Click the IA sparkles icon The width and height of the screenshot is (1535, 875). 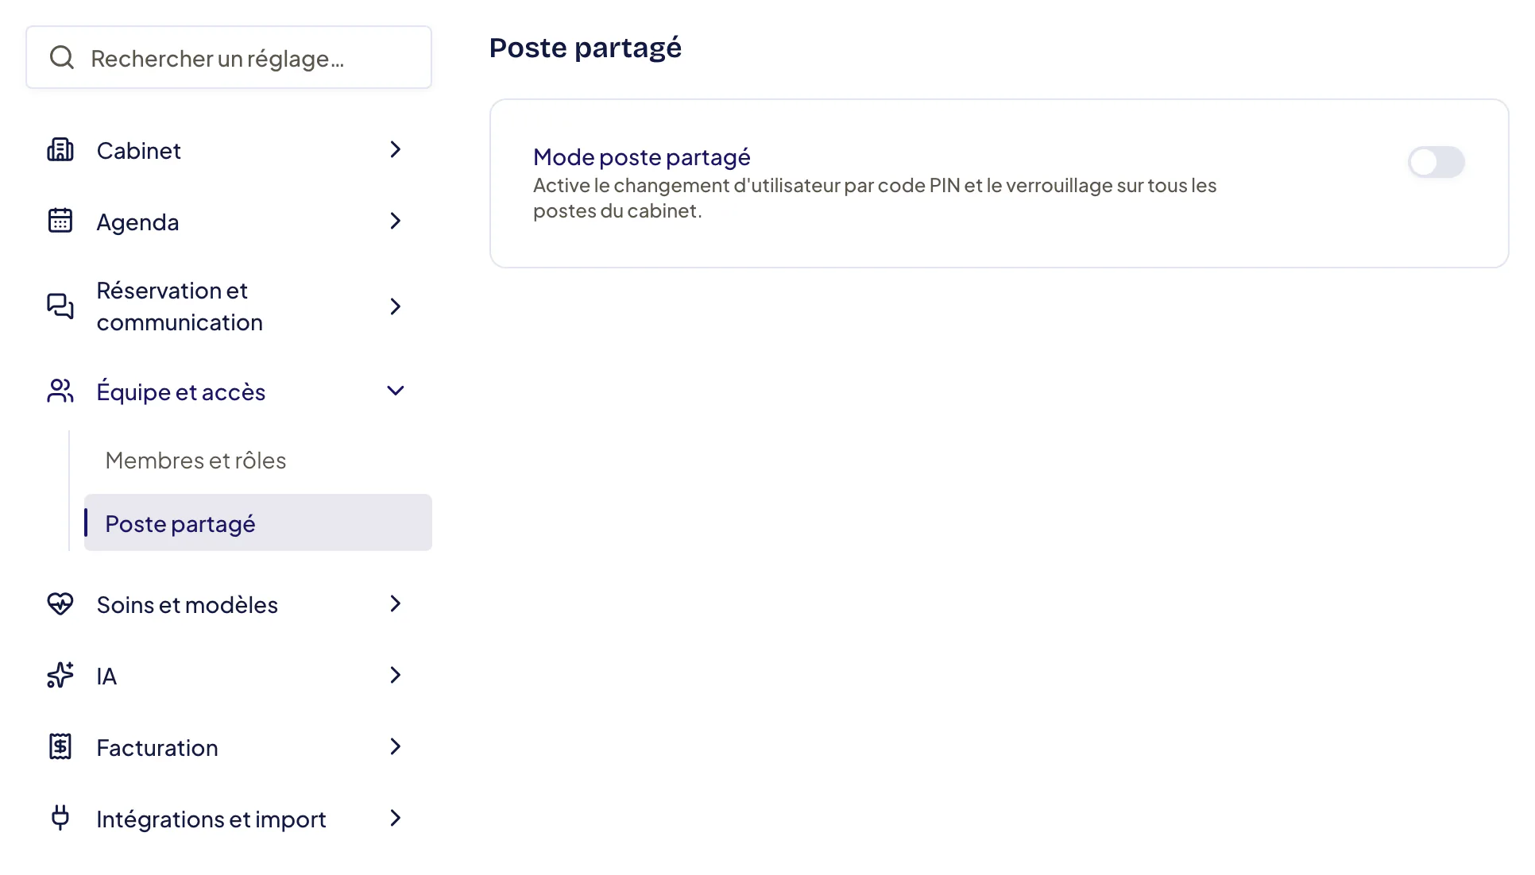tap(60, 675)
